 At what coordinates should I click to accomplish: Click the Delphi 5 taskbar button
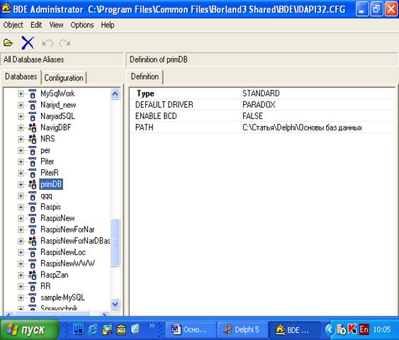[242, 329]
